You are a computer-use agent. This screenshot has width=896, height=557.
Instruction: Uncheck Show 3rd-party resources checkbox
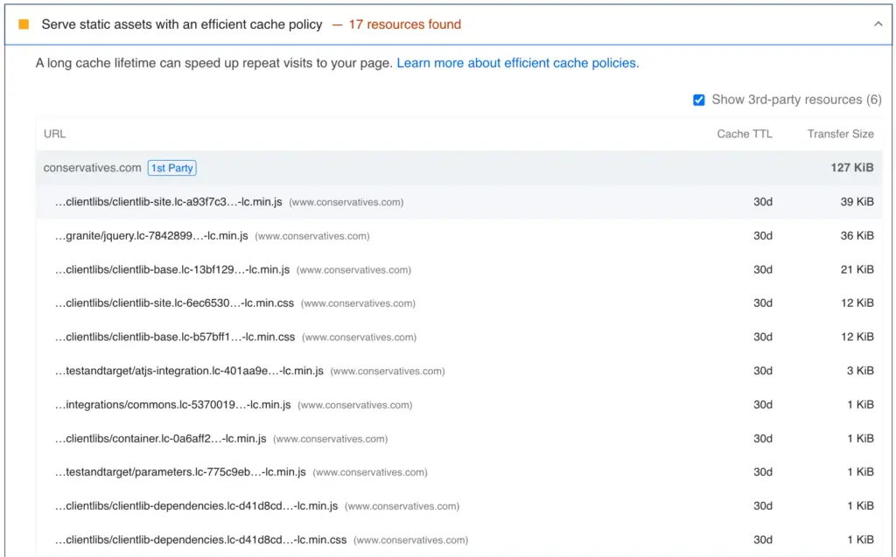coord(698,100)
